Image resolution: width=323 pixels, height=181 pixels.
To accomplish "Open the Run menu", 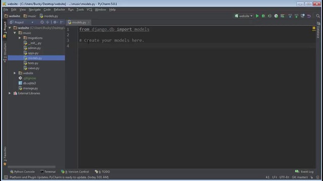I will click(71, 10).
